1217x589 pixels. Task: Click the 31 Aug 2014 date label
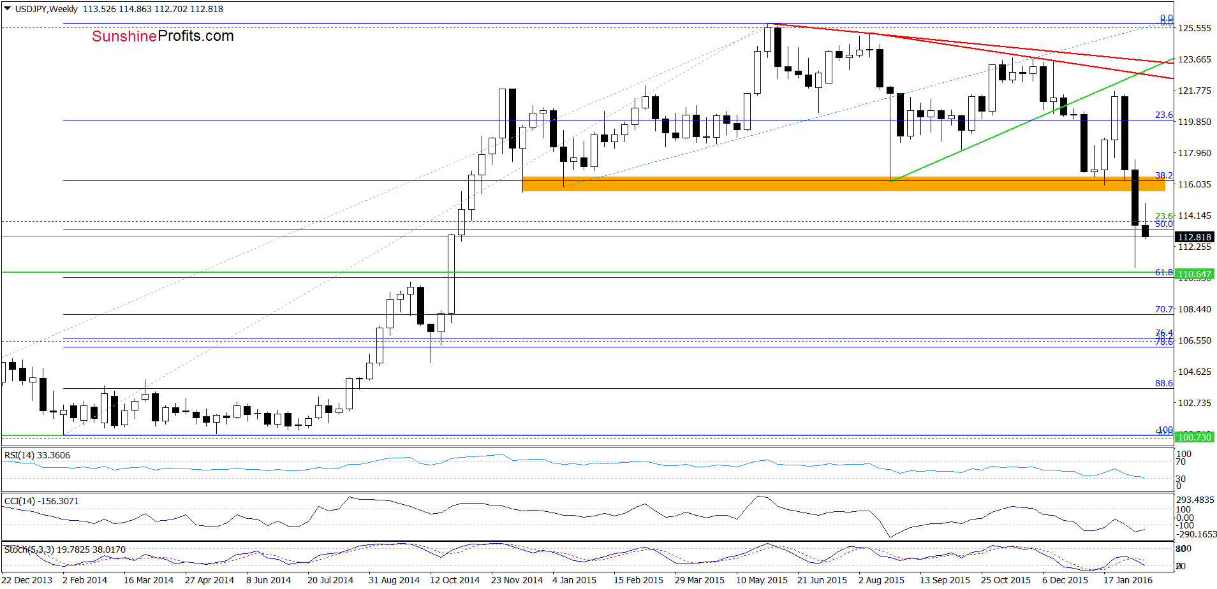[394, 580]
